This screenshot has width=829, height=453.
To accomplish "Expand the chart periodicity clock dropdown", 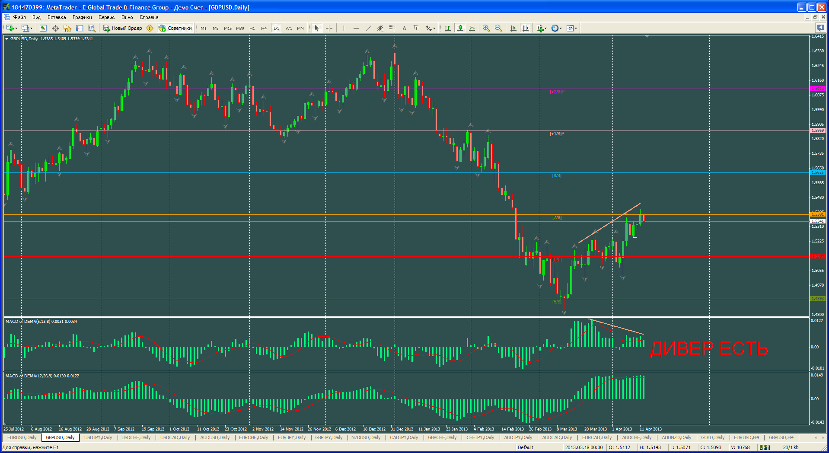I will pyautogui.click(x=557, y=28).
